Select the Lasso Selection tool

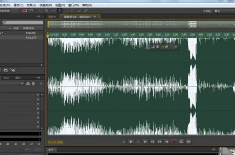tap(73, 11)
